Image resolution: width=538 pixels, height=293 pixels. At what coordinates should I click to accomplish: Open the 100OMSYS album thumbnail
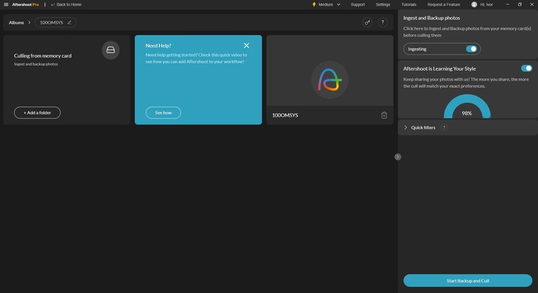[x=330, y=71]
